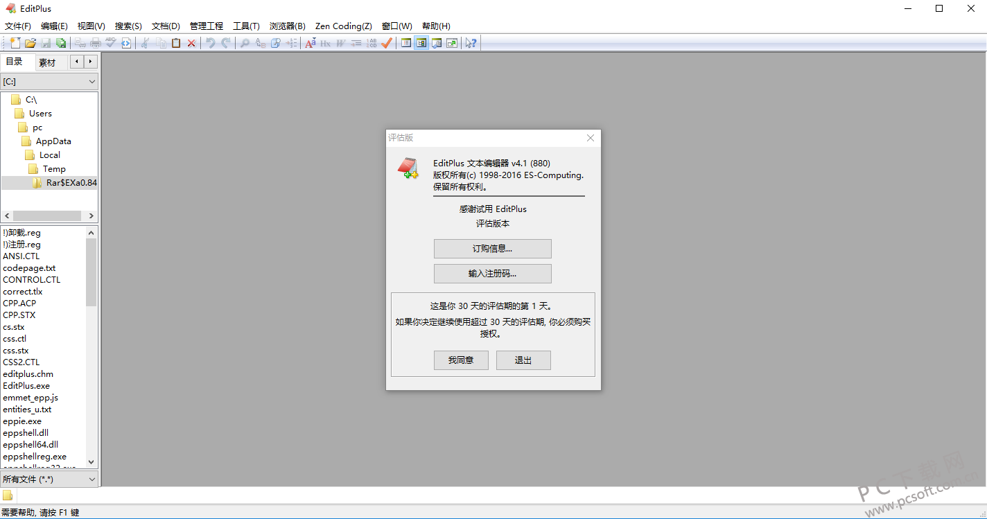Open the Zen Coding(Z) menu
The image size is (987, 519).
click(x=344, y=26)
